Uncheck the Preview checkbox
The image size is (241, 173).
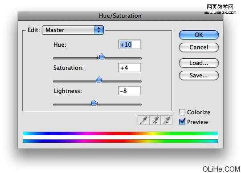coord(182,122)
